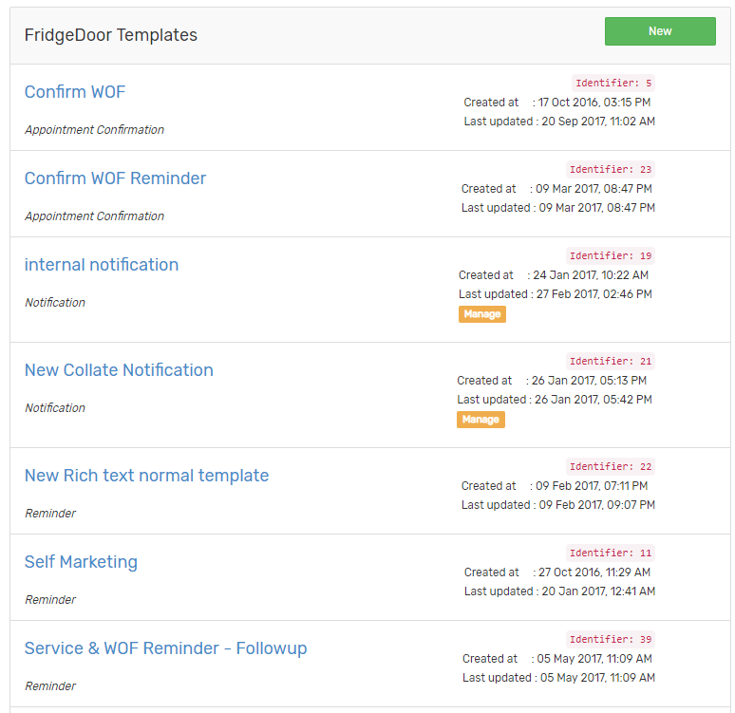Open the Confirm WOF Reminder template

115,178
